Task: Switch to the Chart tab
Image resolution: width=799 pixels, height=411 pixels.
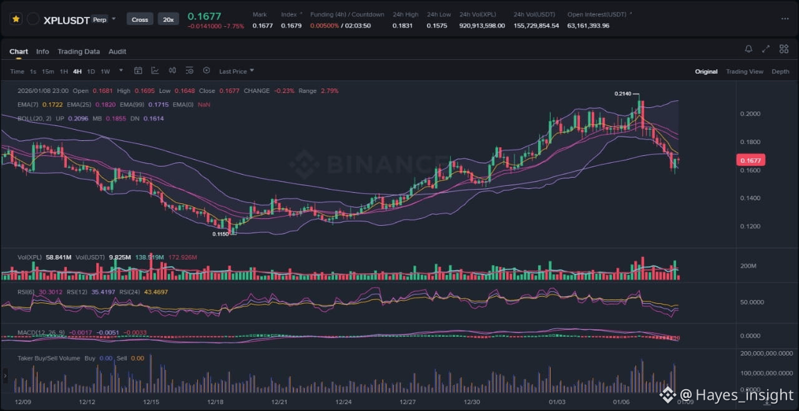Action: click(19, 52)
